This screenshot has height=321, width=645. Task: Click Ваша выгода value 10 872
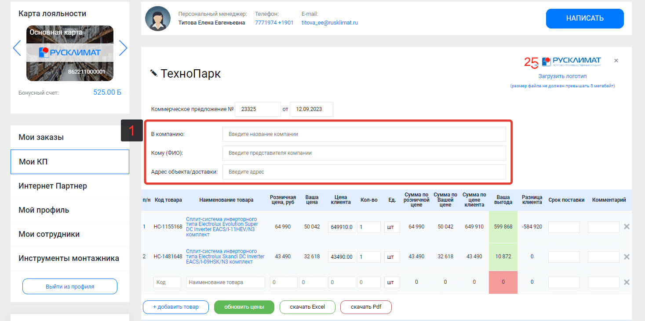coord(503,257)
